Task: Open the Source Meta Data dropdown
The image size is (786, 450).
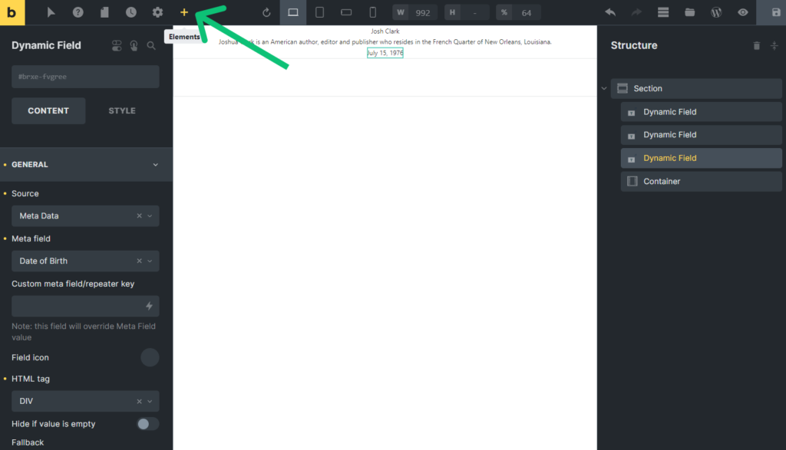Action: 85,215
